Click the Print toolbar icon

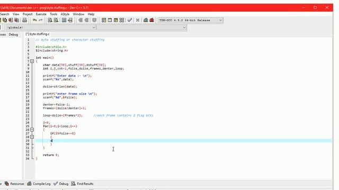pos(25,20)
